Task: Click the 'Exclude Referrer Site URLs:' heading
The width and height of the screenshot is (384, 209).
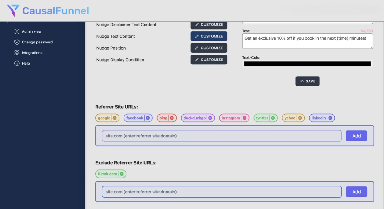Action: click(x=126, y=163)
